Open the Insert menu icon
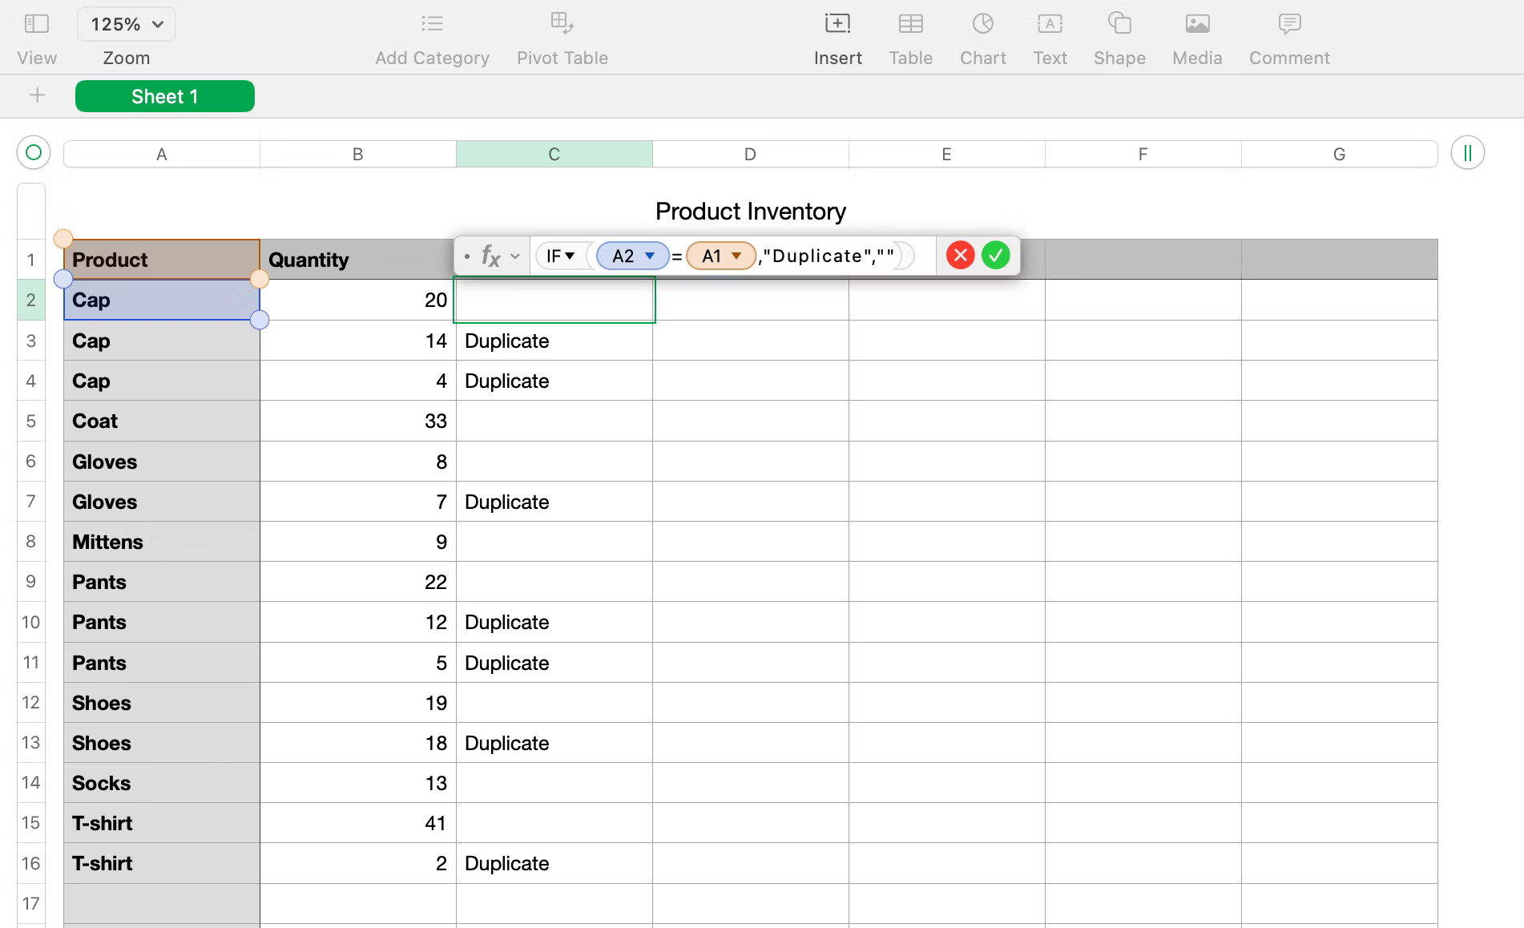1524x928 pixels. pos(837,24)
